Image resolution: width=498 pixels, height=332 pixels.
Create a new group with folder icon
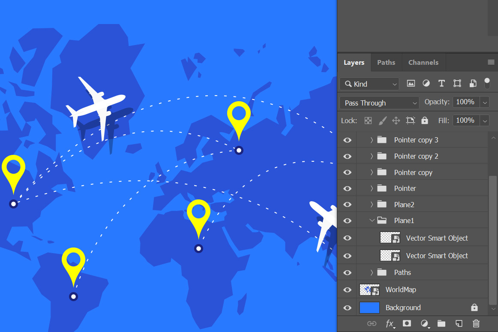(x=441, y=323)
